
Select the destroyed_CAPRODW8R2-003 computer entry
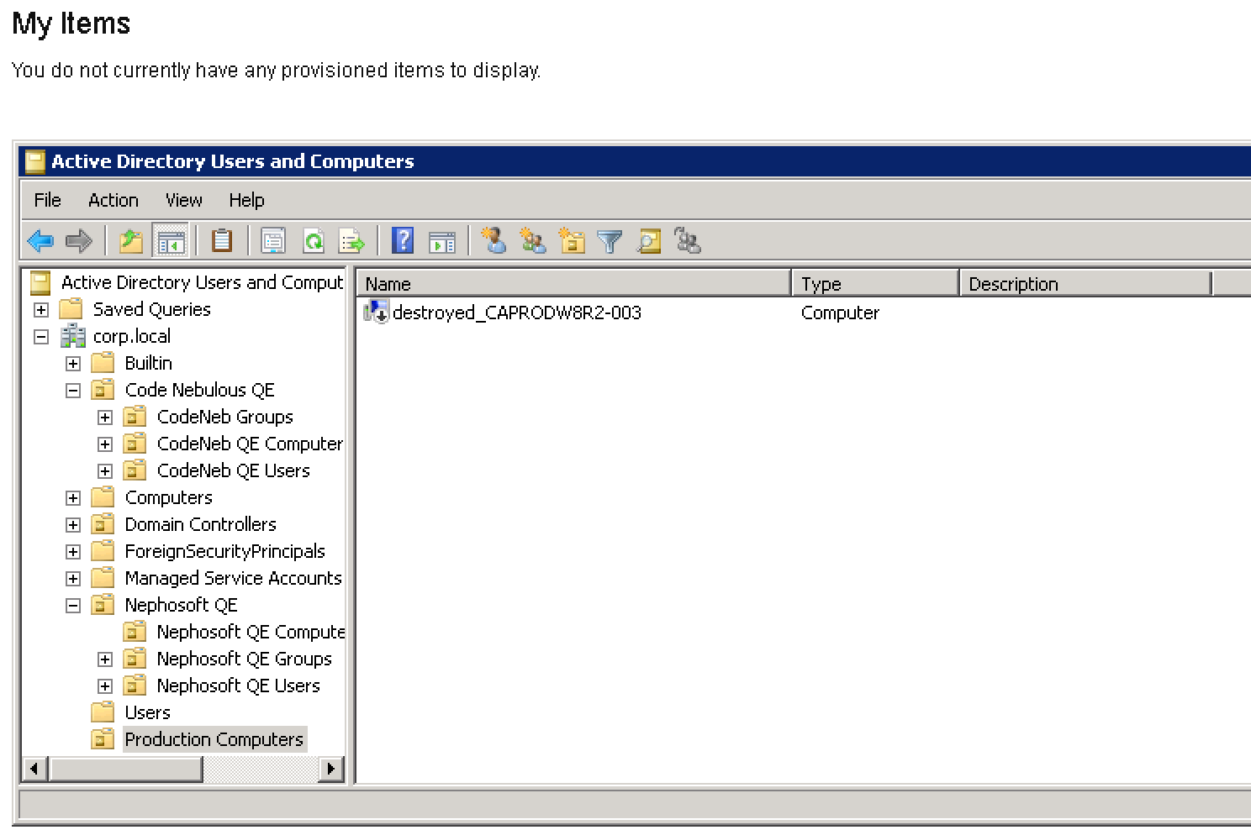(516, 313)
